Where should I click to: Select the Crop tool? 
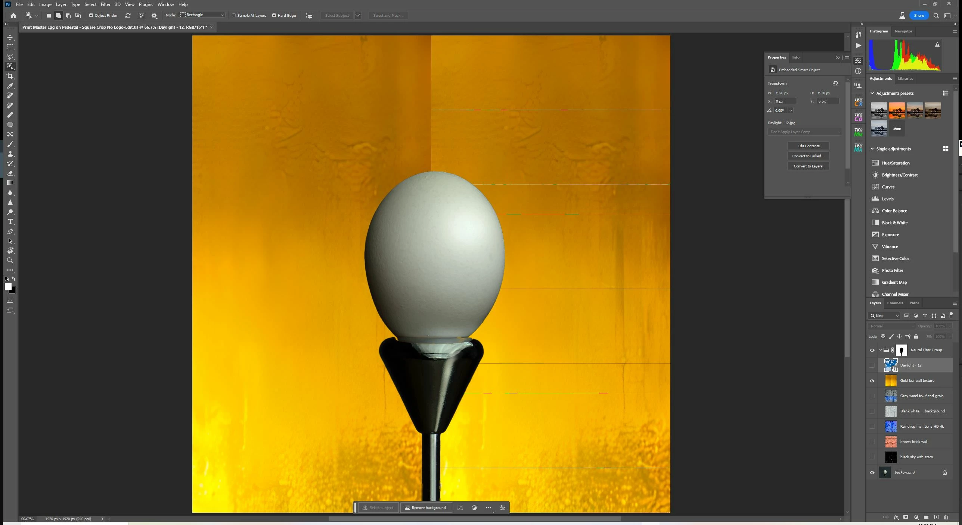point(10,76)
